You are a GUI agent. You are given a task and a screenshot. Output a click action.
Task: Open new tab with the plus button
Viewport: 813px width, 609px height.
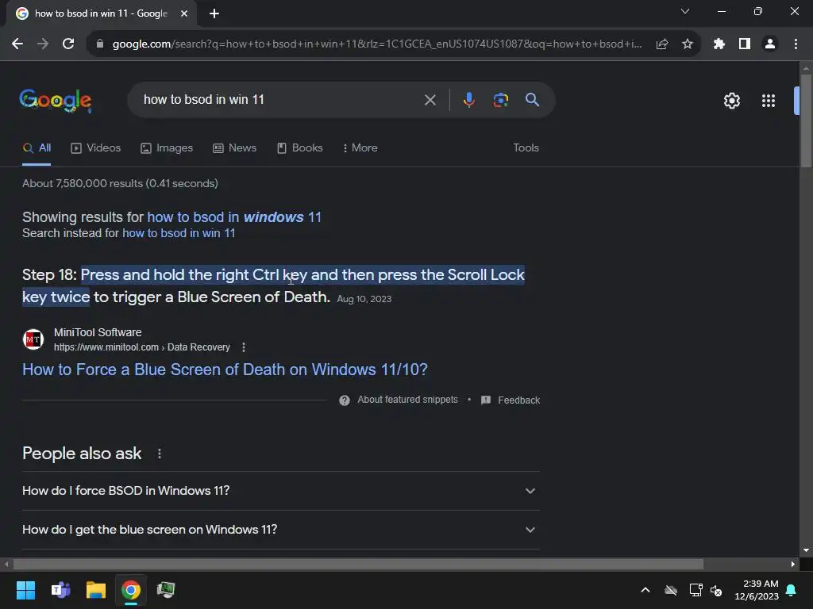coord(214,13)
